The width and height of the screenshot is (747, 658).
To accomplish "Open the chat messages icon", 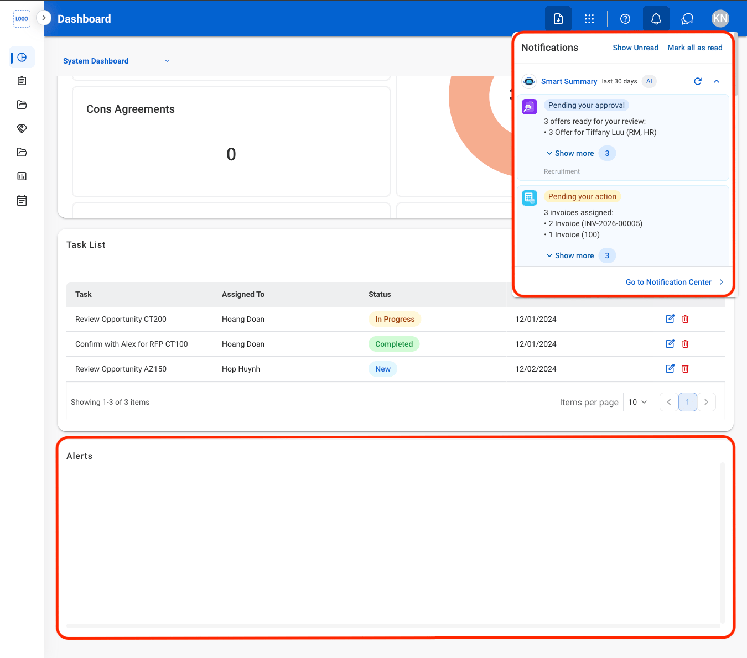I will (687, 19).
